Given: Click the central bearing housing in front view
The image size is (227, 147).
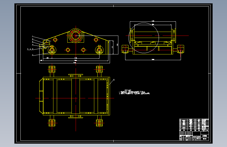Looking at the screenshot, I should point(76,36).
